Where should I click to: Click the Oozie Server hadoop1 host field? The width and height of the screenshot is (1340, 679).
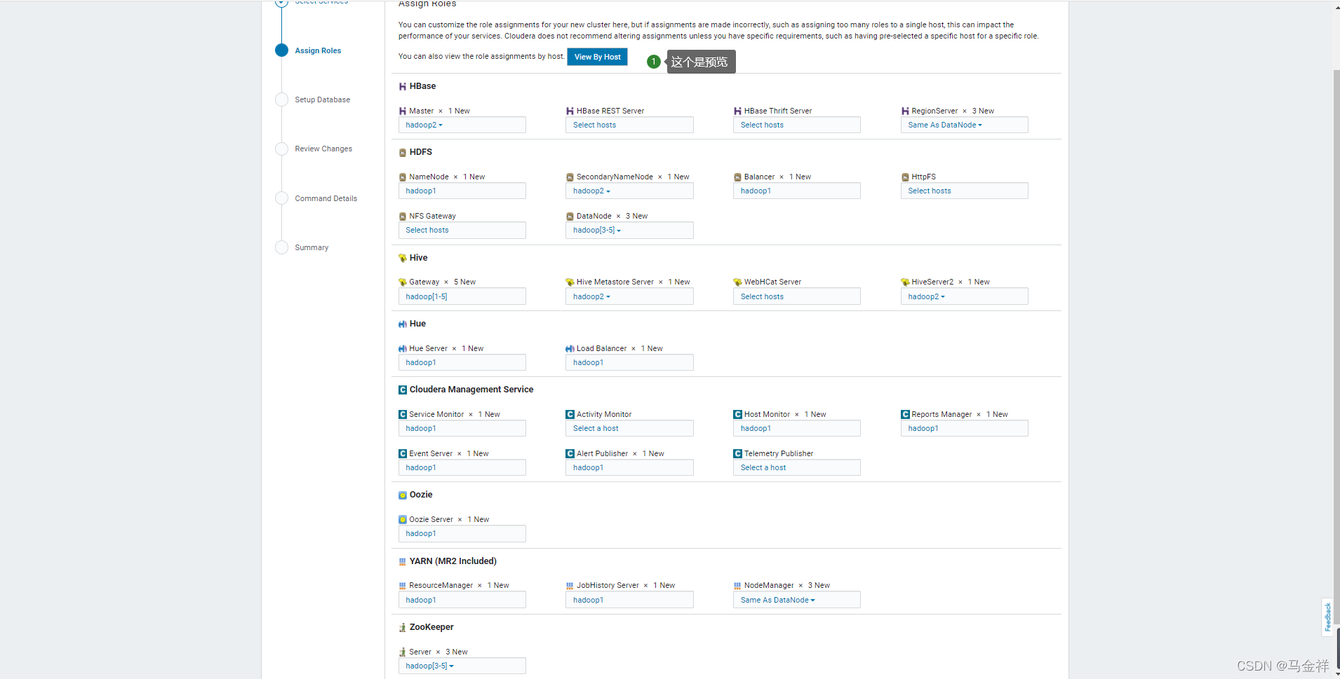[x=462, y=533]
